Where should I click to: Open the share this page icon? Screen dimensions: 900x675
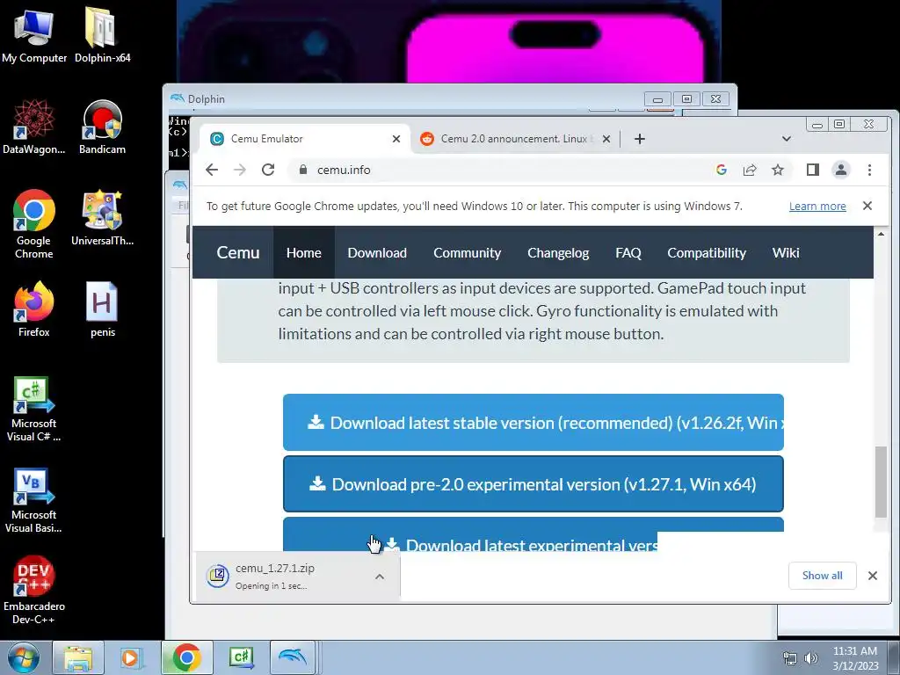tap(750, 170)
